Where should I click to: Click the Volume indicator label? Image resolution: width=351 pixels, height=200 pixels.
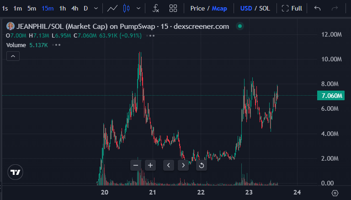point(16,45)
